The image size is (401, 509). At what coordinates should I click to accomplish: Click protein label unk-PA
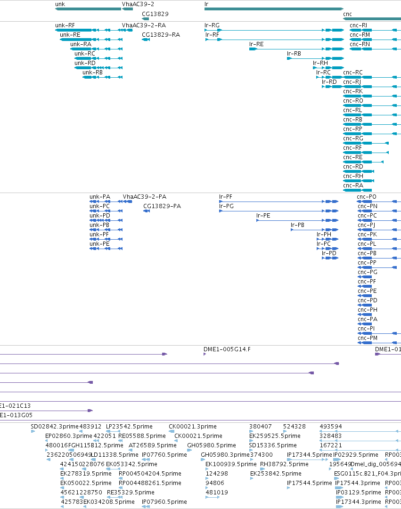(100, 197)
